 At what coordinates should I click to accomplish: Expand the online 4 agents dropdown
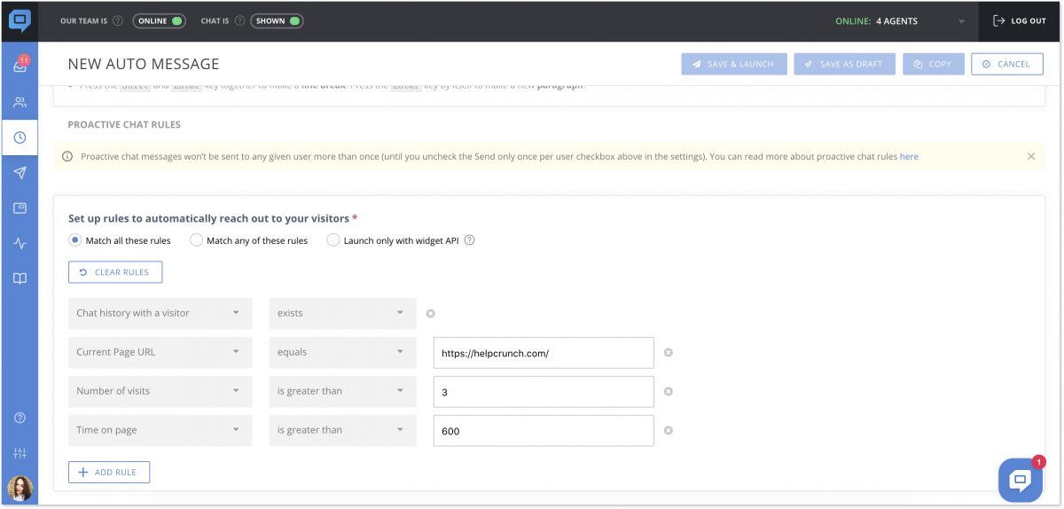point(961,21)
